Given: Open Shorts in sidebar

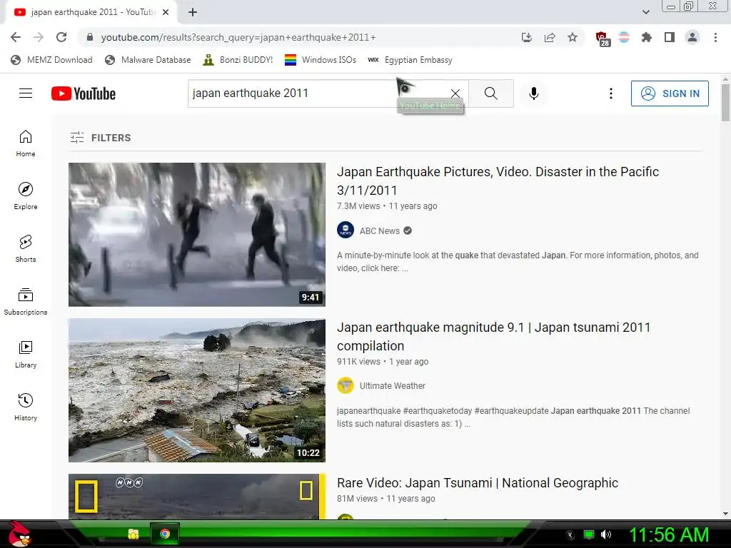Looking at the screenshot, I should pos(26,249).
